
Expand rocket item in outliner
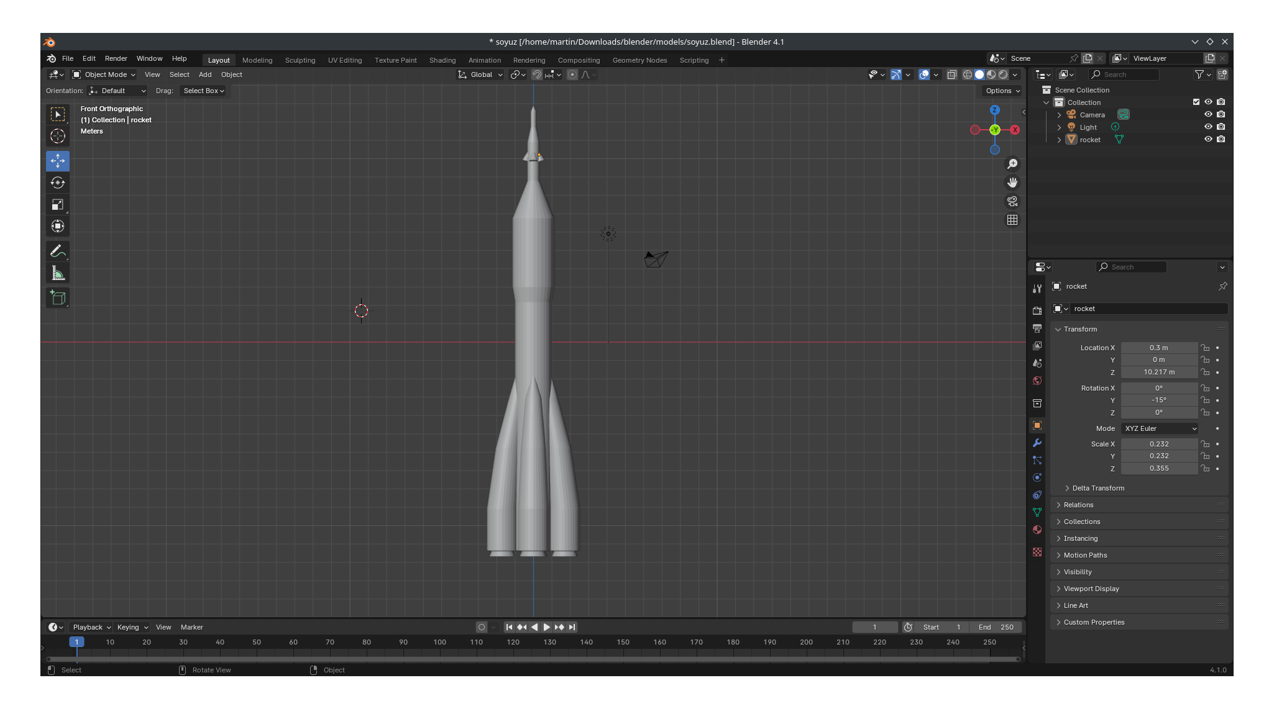[1060, 140]
